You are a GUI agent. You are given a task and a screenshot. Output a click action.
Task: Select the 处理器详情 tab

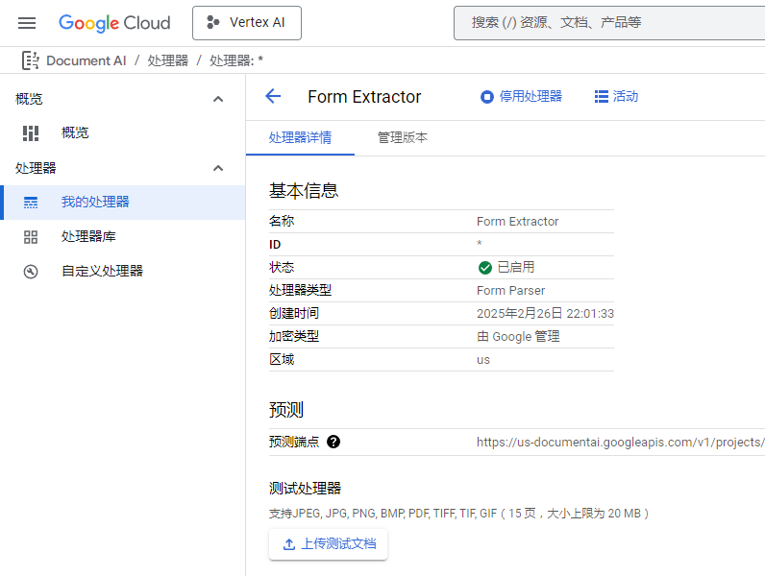(300, 137)
